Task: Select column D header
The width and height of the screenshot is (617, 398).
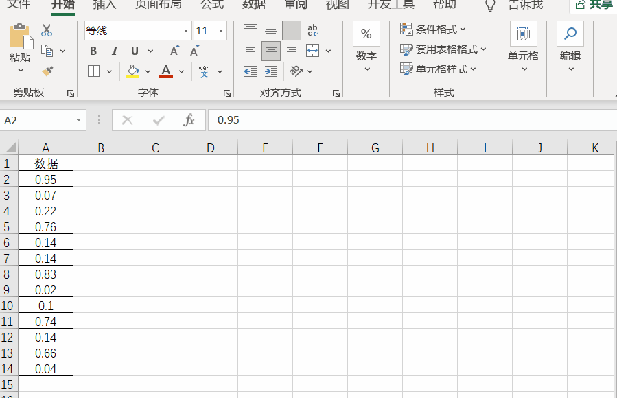Action: tap(211, 148)
